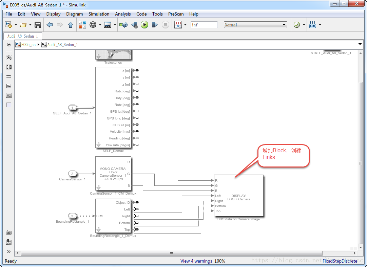The image size is (367, 267).
Task: Save the model with the floppy icon
Action: coord(37,25)
